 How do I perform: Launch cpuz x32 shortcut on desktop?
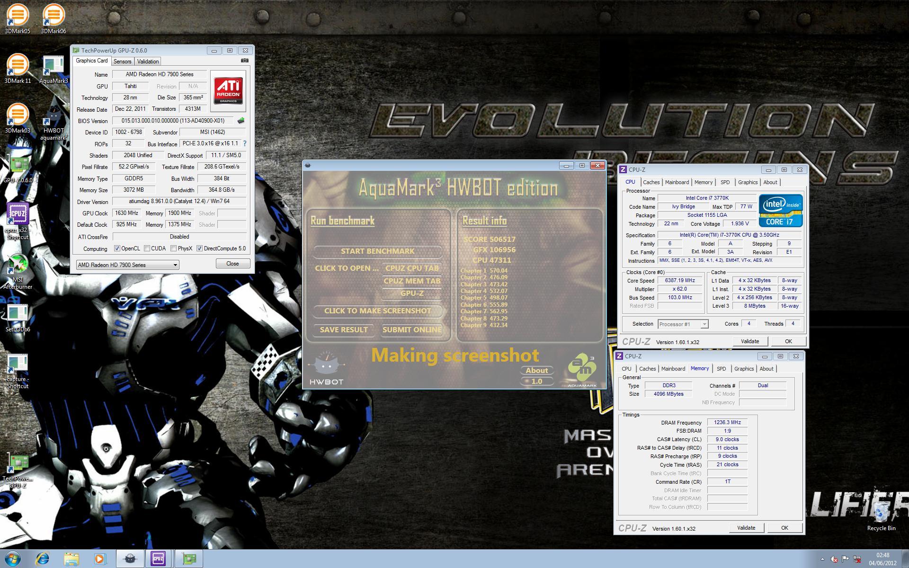[18, 222]
